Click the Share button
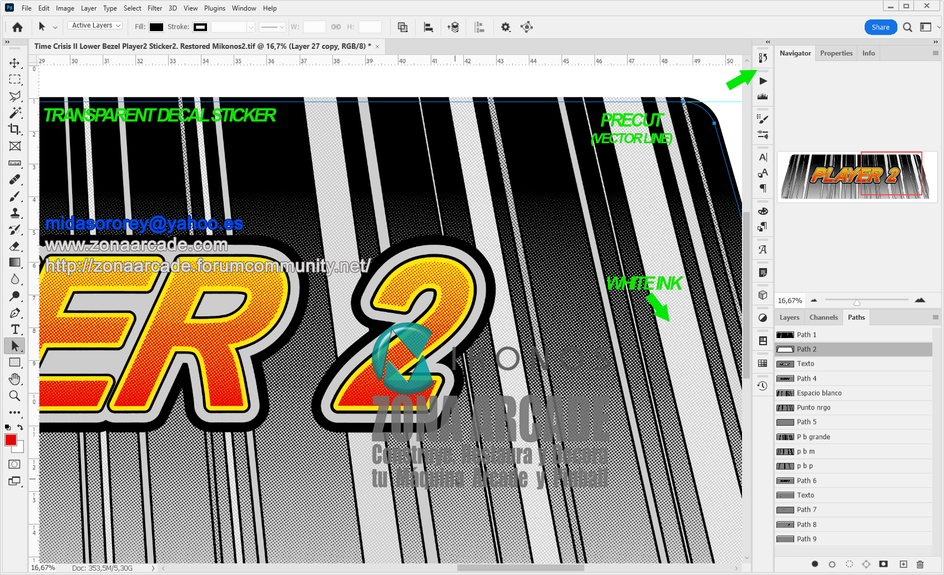The image size is (944, 575). 880,27
